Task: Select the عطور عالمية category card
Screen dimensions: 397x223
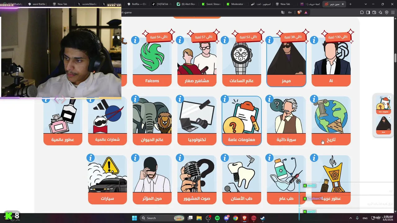Action: click(x=63, y=121)
